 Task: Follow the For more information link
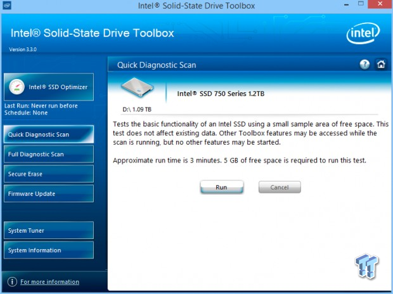49,282
